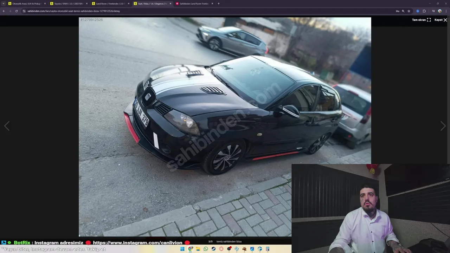Click the 3/5 photo counter
The height and width of the screenshot is (253, 450).
coord(210,241)
